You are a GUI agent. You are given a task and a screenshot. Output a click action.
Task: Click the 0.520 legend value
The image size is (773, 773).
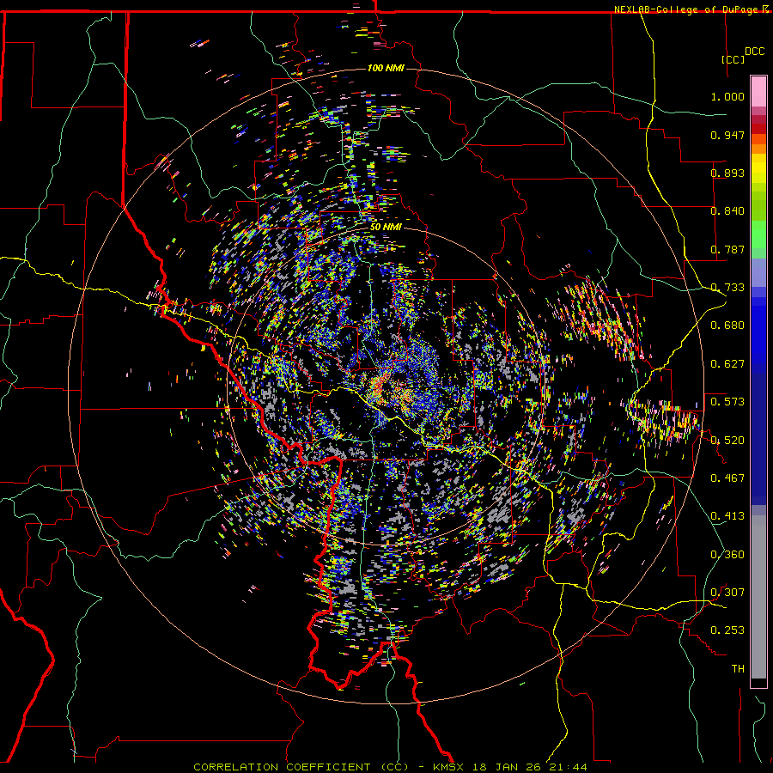(x=727, y=440)
